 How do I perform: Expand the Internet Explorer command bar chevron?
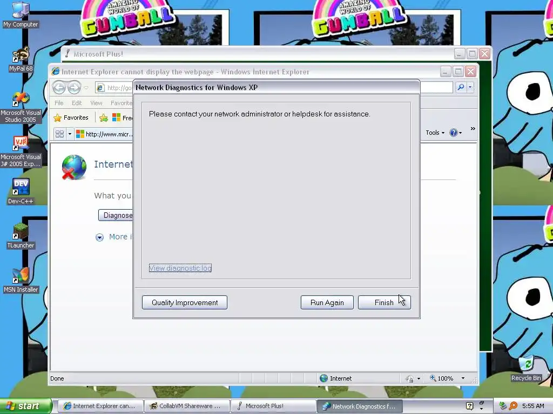click(x=473, y=128)
